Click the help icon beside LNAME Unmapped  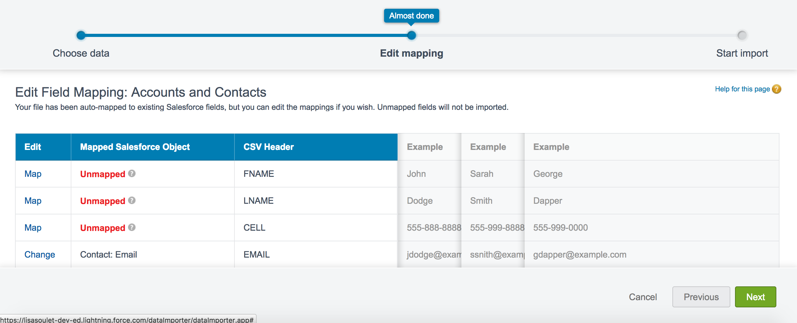point(132,200)
